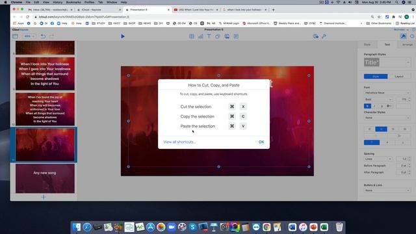
Task: Open the View all shortcuts link
Action: 179,142
